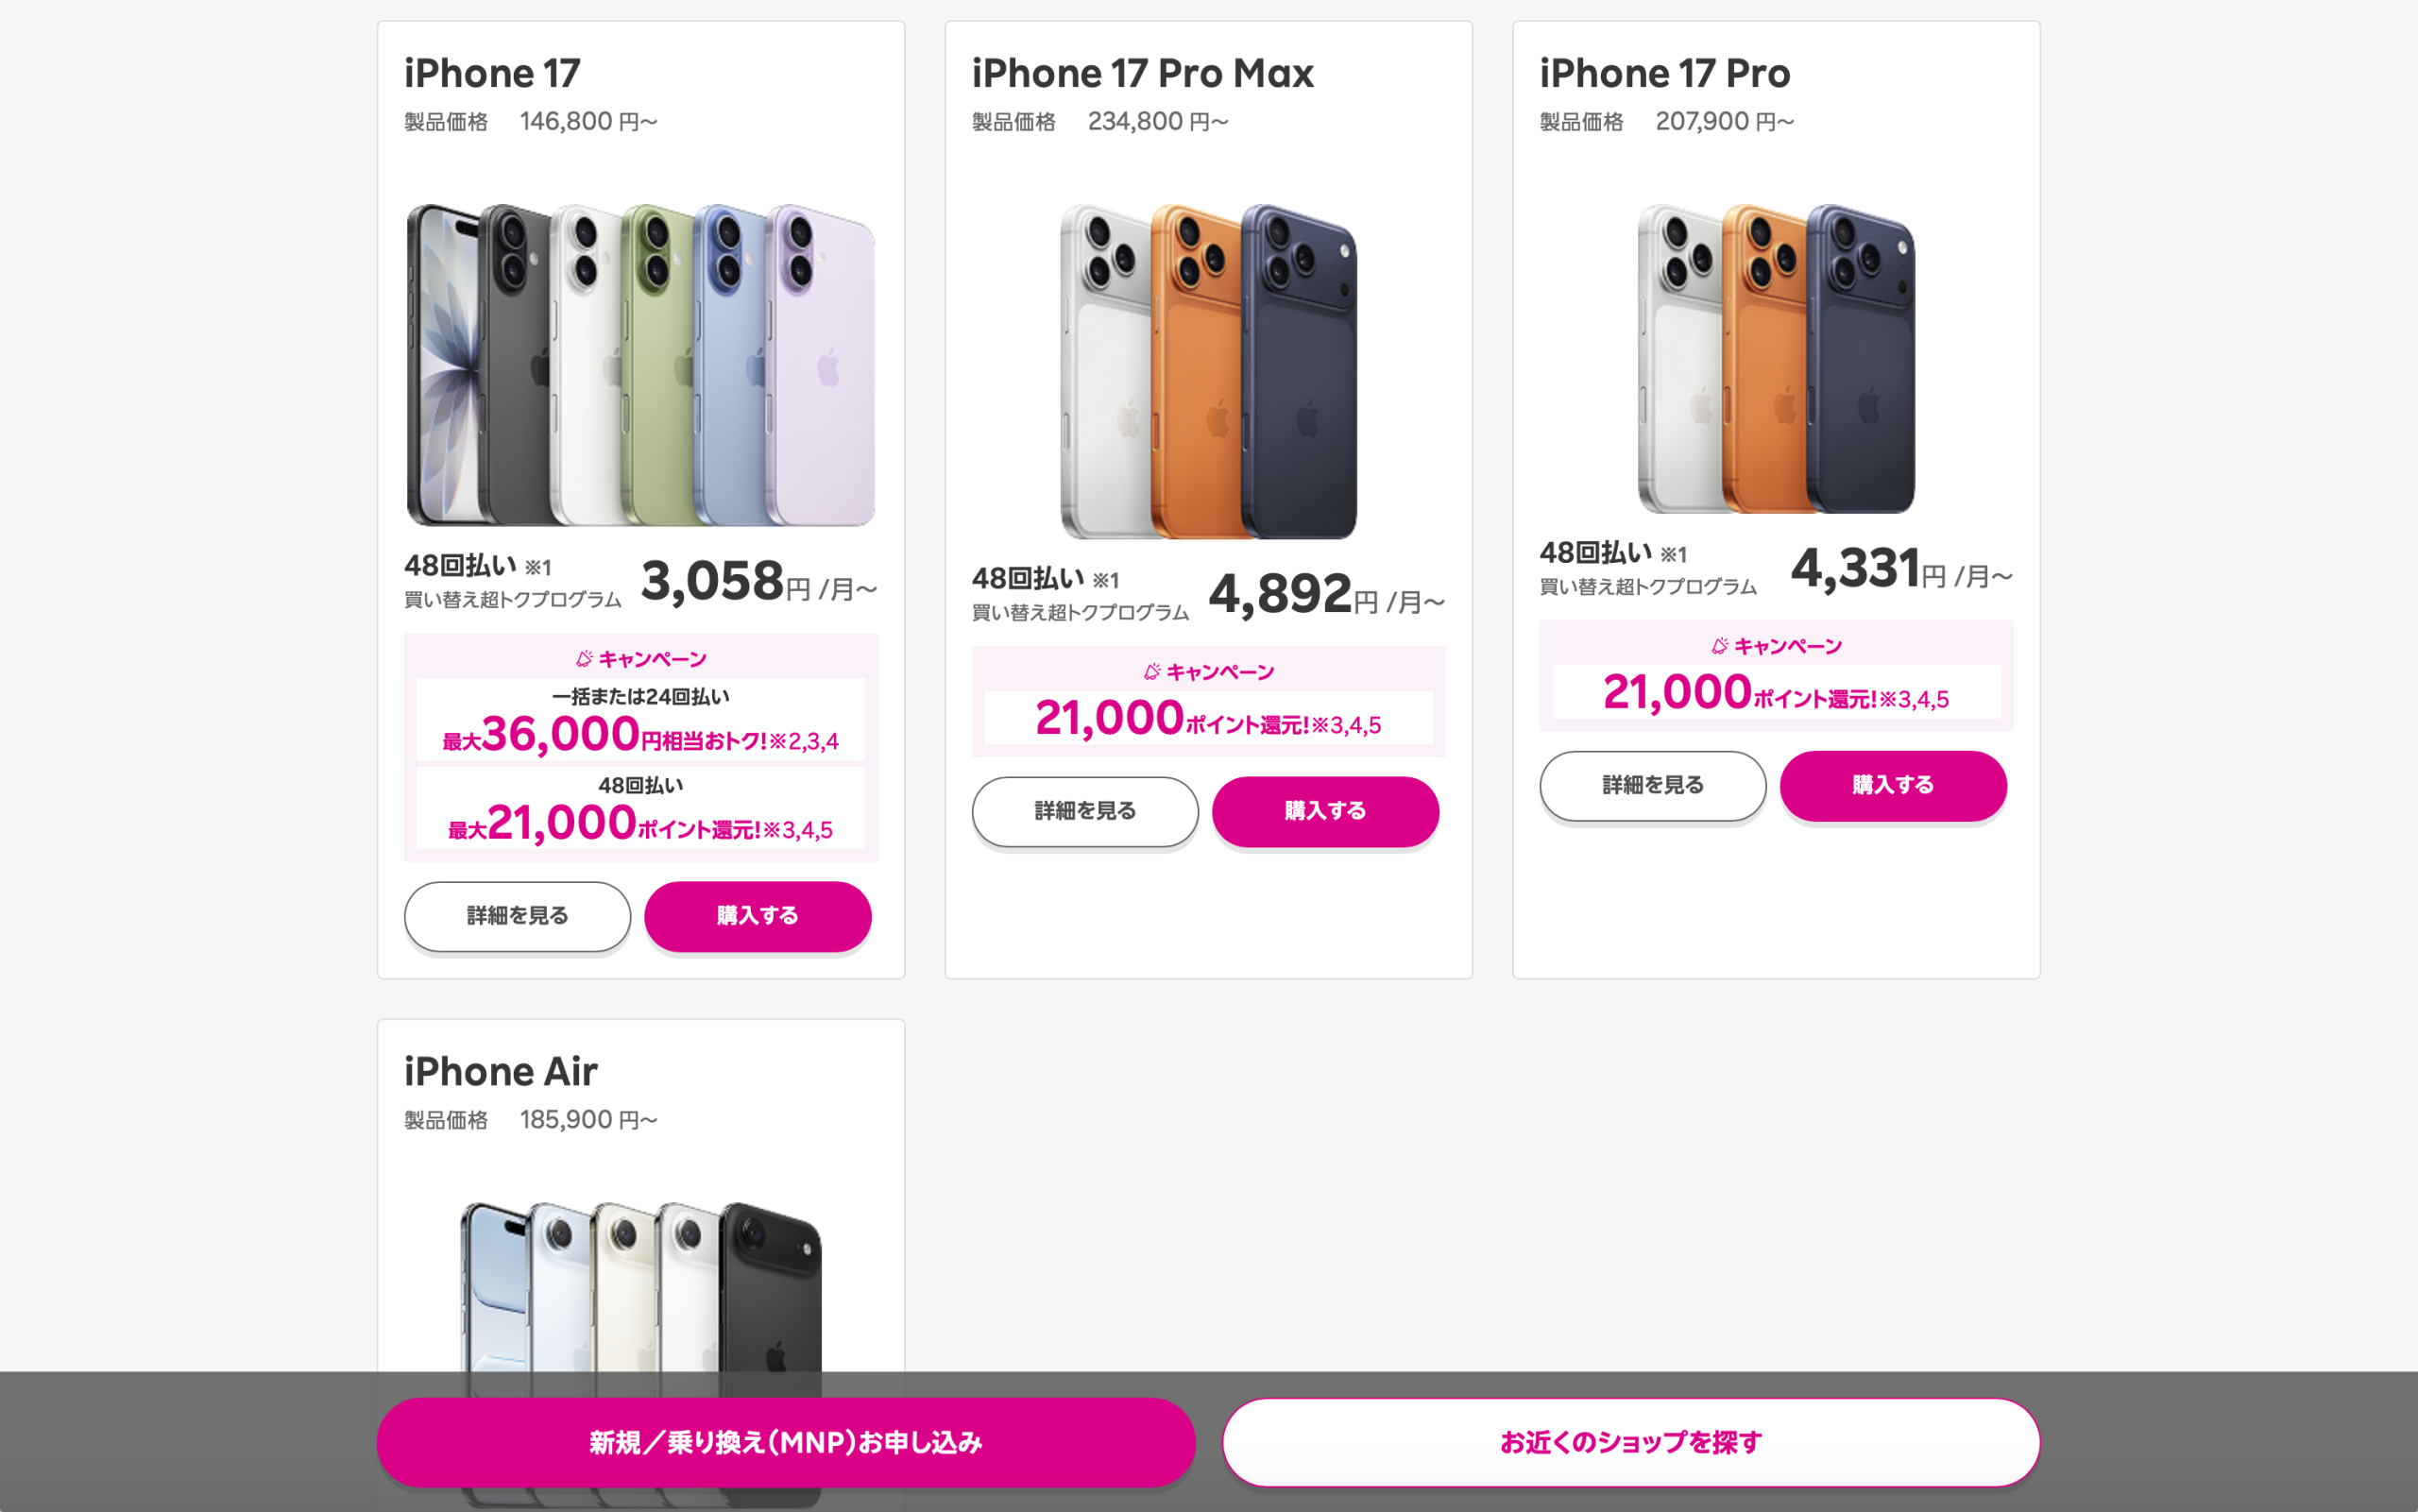Click iPhone 17 Pro Max 21,000ポイント還元 banner
This screenshot has height=1512, width=2418.
[1208, 718]
